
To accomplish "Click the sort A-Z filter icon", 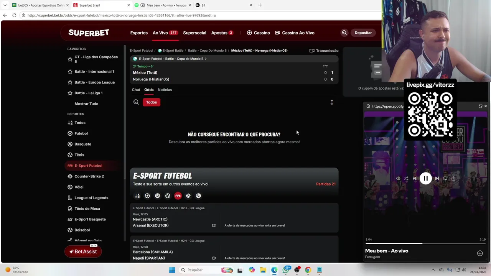I will tap(137, 196).
